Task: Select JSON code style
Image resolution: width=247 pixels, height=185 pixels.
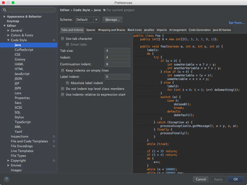Action: tap(18, 79)
